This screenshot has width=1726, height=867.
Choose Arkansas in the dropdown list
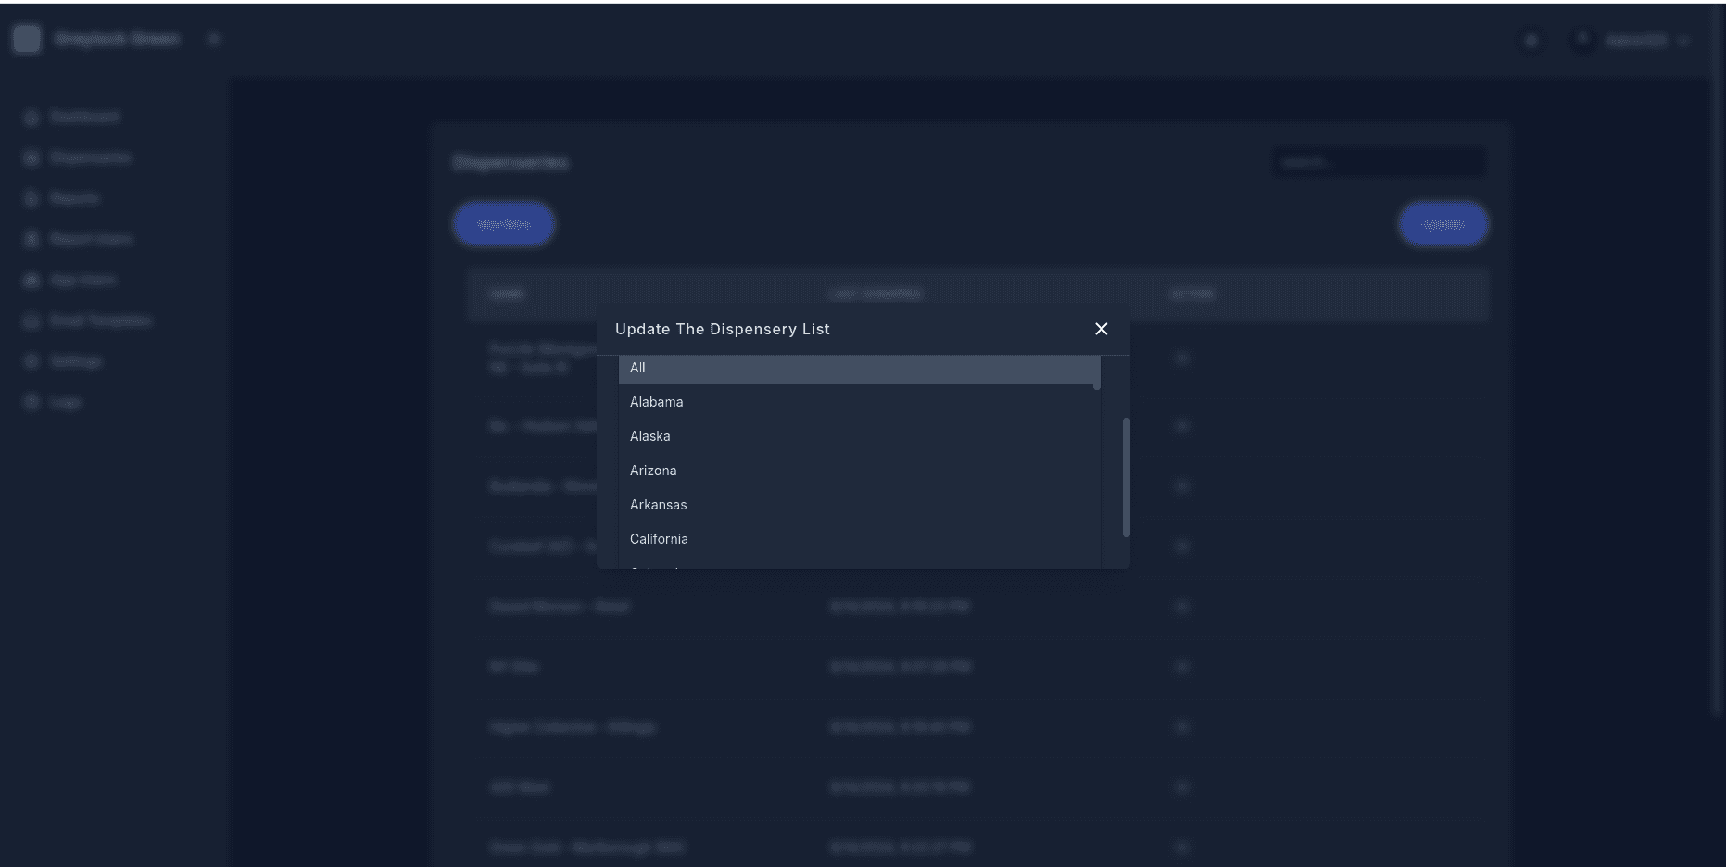[x=859, y=505]
